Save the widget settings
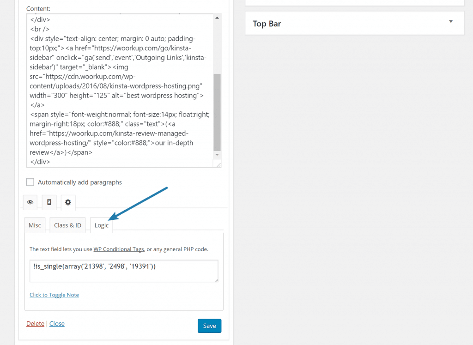This screenshot has height=345, width=473. [x=209, y=326]
